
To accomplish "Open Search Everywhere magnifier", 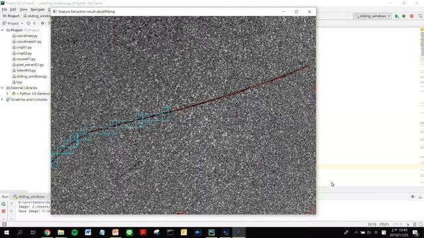I will (421, 16).
